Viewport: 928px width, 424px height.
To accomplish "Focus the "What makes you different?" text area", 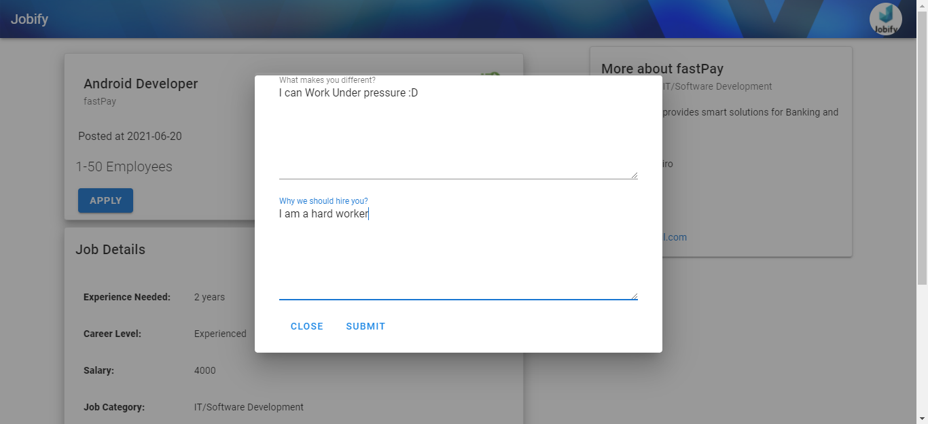I will (459, 132).
